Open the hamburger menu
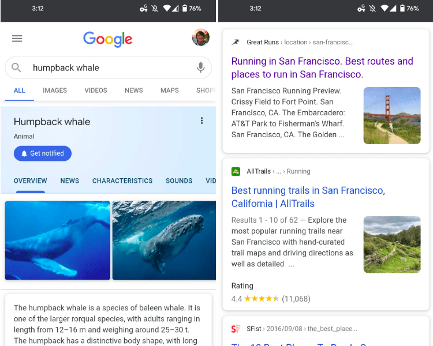The height and width of the screenshot is (346, 433). [x=17, y=39]
